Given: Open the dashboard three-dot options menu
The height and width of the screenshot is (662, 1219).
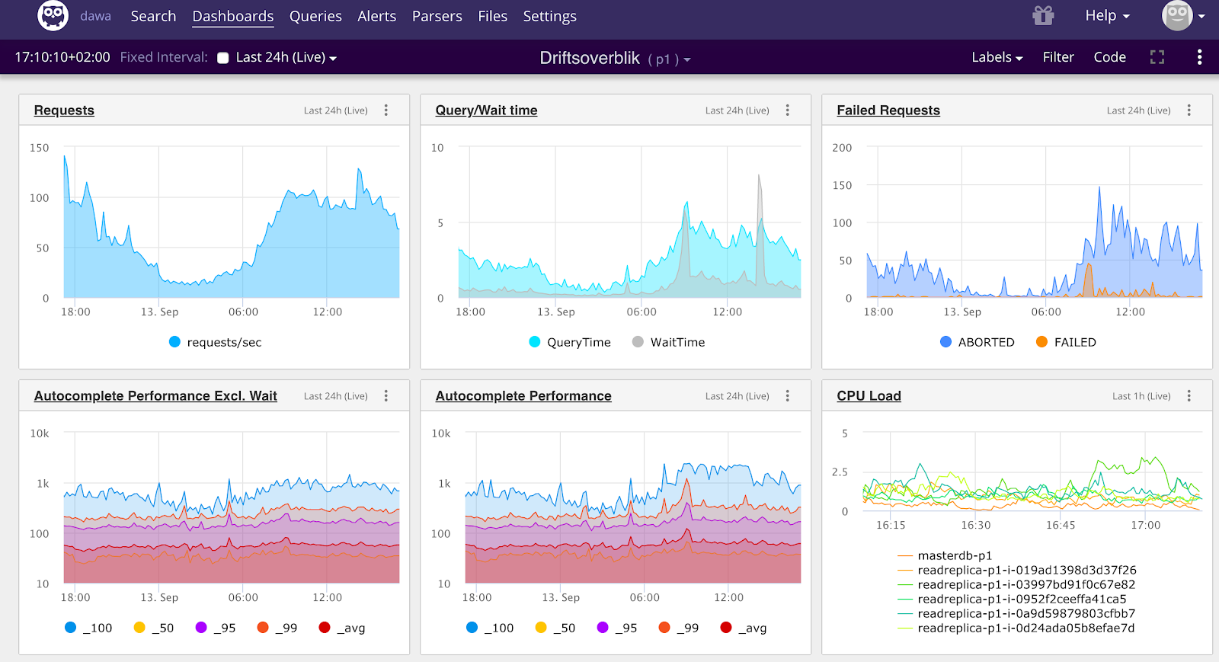Looking at the screenshot, I should [1199, 57].
